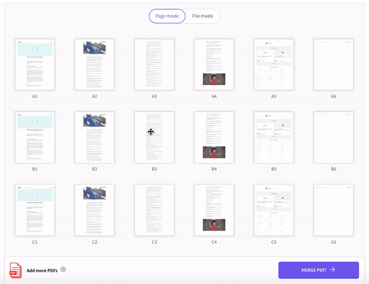Click the arrow icon on Merge PDF button

(333, 270)
